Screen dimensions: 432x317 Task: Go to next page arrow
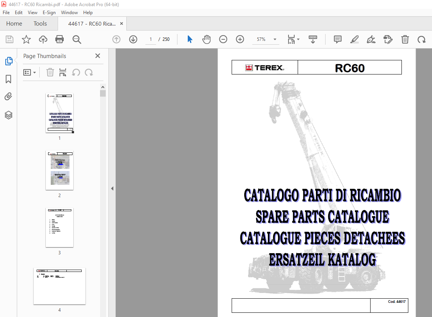(x=133, y=39)
